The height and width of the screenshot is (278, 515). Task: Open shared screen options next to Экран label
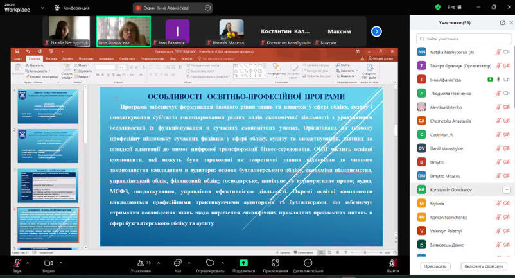[207, 8]
